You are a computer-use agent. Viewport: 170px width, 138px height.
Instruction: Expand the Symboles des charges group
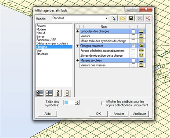tap(77, 31)
